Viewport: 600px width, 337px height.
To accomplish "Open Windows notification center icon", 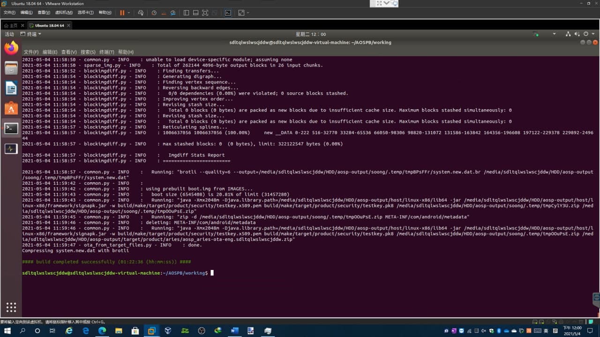I will pyautogui.click(x=590, y=330).
